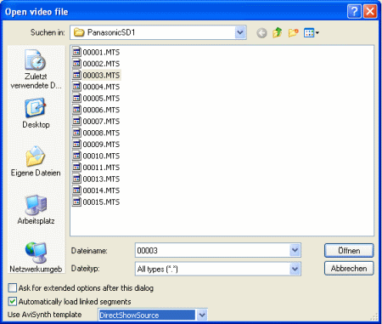Image resolution: width=382 pixels, height=324 pixels.
Task: Select file name 00009.MTS
Action: coord(101,145)
